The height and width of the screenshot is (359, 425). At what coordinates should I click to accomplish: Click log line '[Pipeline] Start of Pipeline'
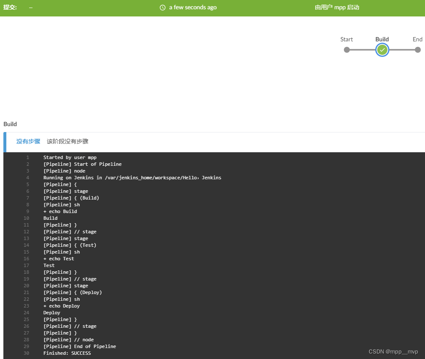click(x=82, y=164)
